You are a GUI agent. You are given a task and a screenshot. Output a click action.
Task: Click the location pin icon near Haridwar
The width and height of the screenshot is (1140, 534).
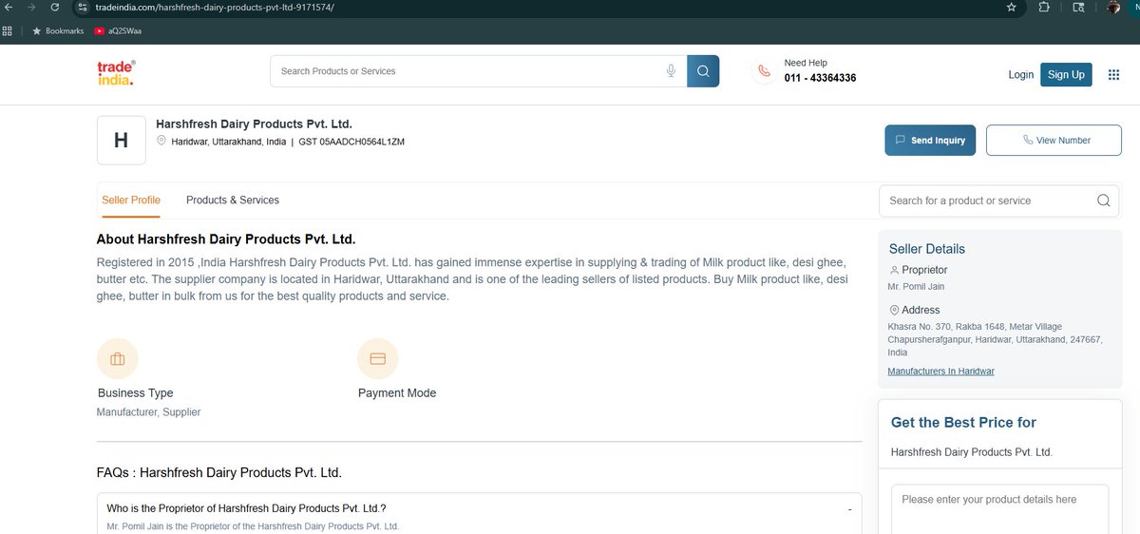pyautogui.click(x=161, y=141)
